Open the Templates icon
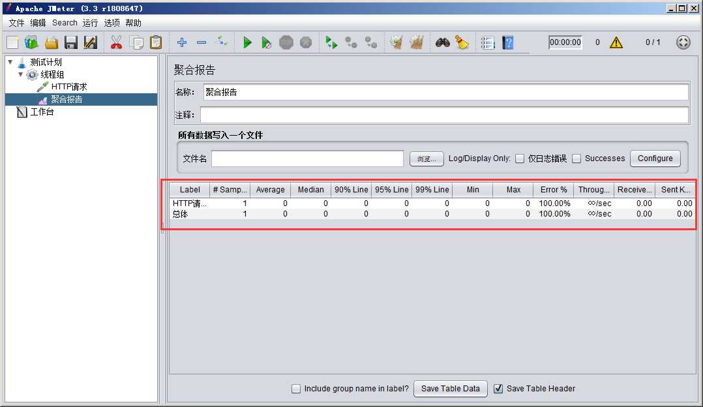The height and width of the screenshot is (407, 703). click(31, 42)
